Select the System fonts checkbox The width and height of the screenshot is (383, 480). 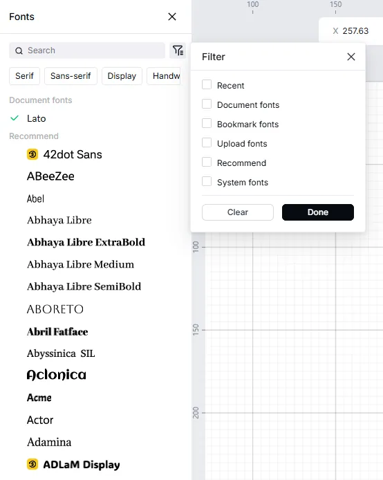point(207,181)
